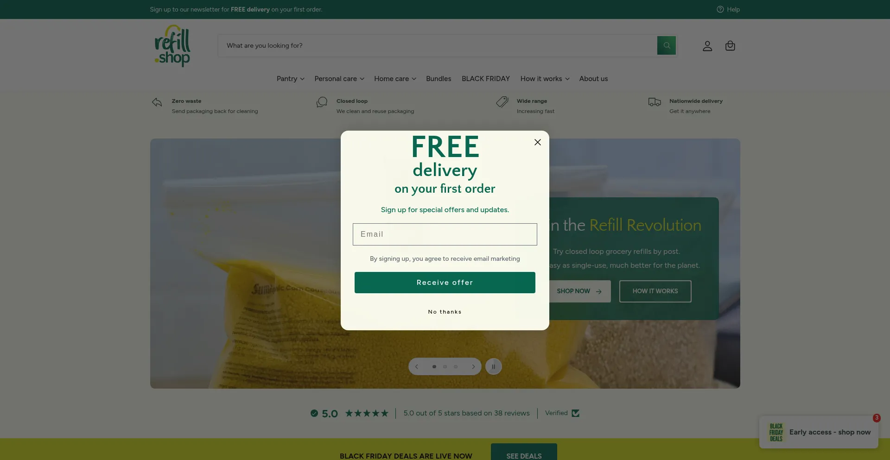Click the green search magnifier button
The height and width of the screenshot is (460, 890).
pos(666,45)
